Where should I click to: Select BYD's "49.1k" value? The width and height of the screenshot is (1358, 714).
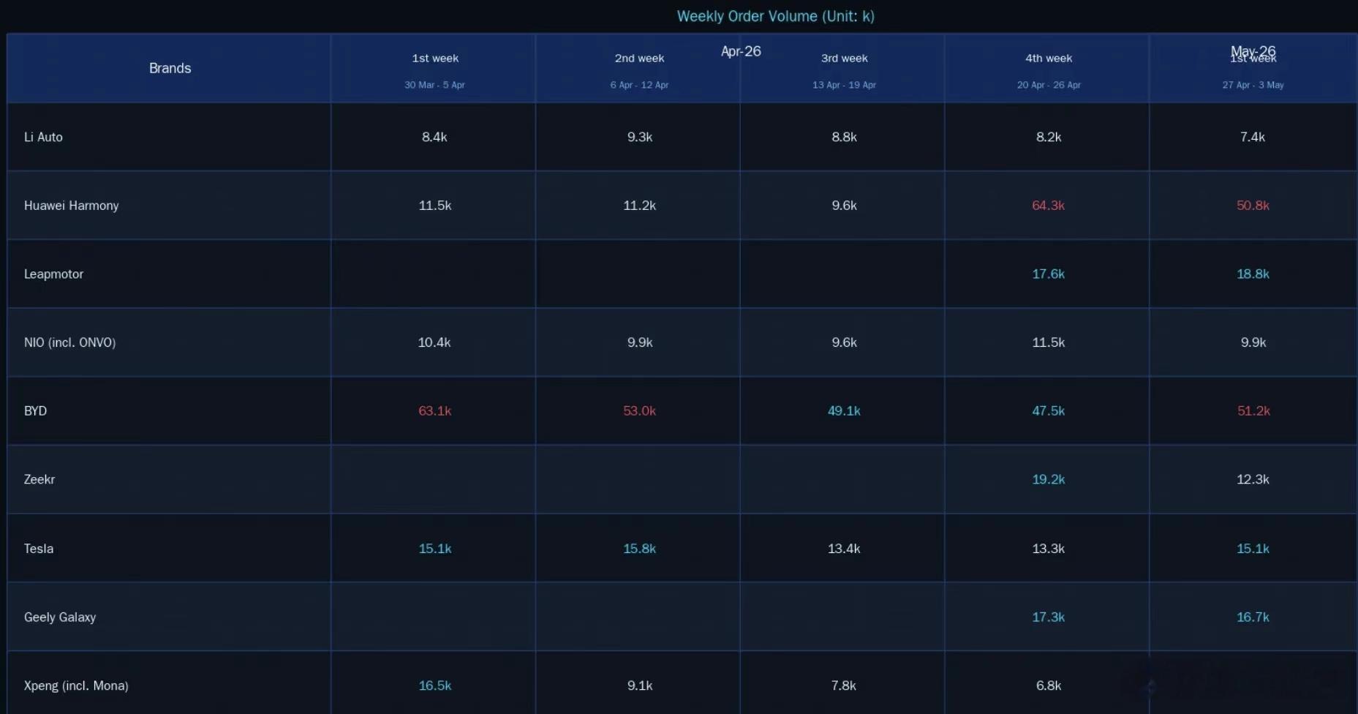(x=844, y=411)
